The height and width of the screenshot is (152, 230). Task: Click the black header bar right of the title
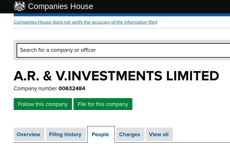163,6
